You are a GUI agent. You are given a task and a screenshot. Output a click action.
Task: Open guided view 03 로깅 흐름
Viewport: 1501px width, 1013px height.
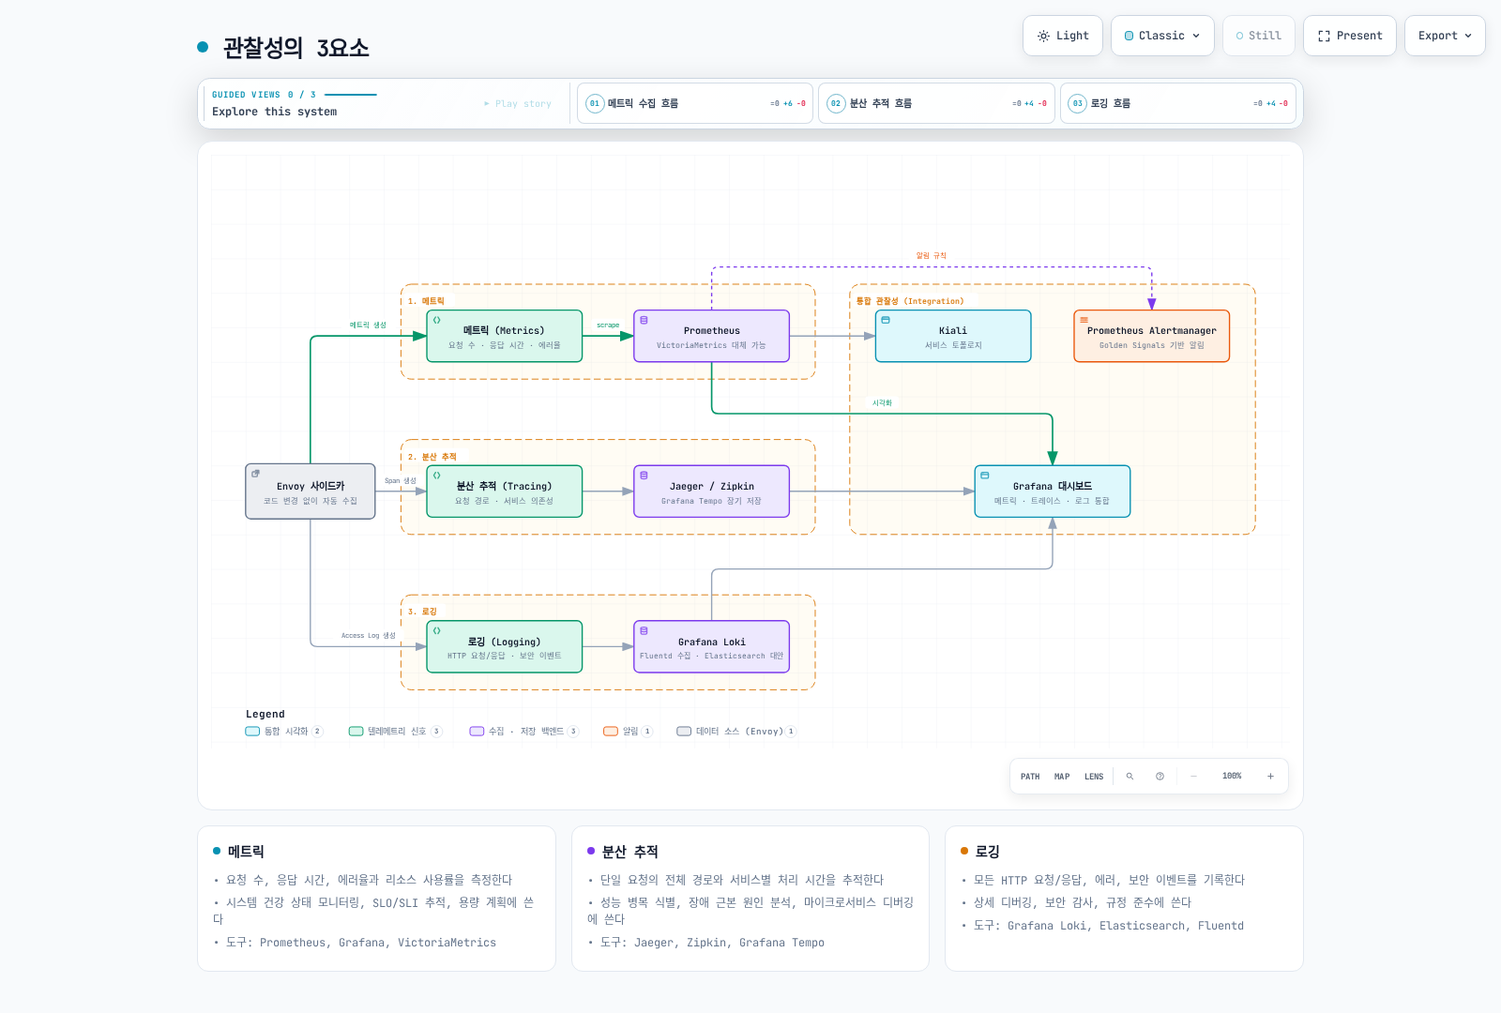[x=1178, y=103]
